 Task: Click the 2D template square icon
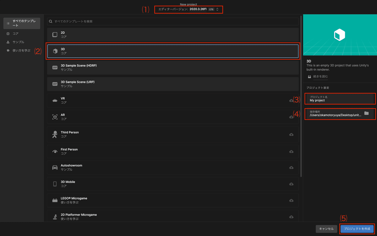(55, 35)
